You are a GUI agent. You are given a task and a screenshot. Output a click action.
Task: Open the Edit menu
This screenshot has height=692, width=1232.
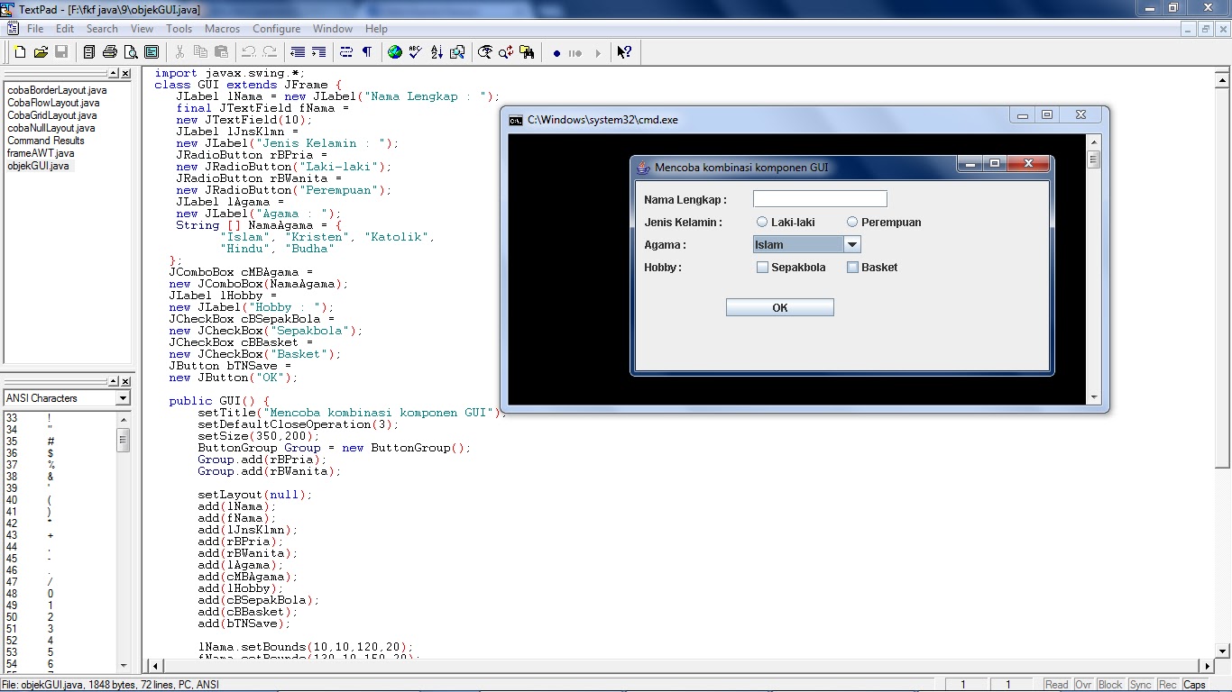65,29
